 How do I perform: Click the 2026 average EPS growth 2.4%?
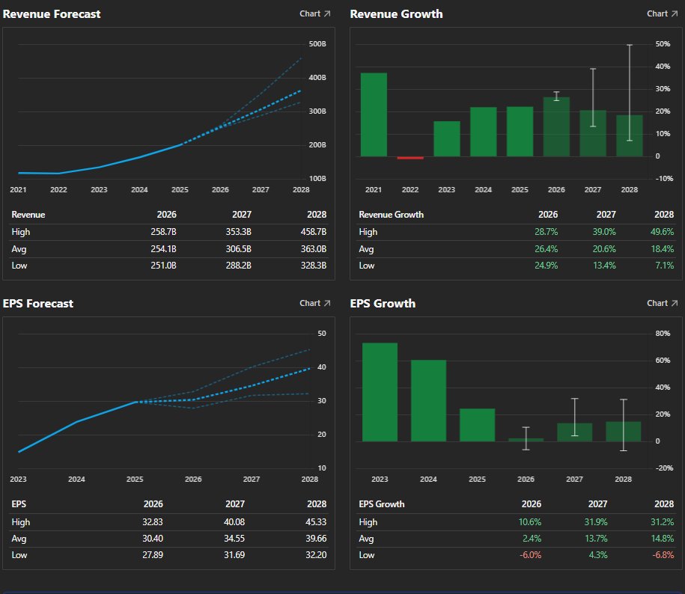[x=532, y=539]
